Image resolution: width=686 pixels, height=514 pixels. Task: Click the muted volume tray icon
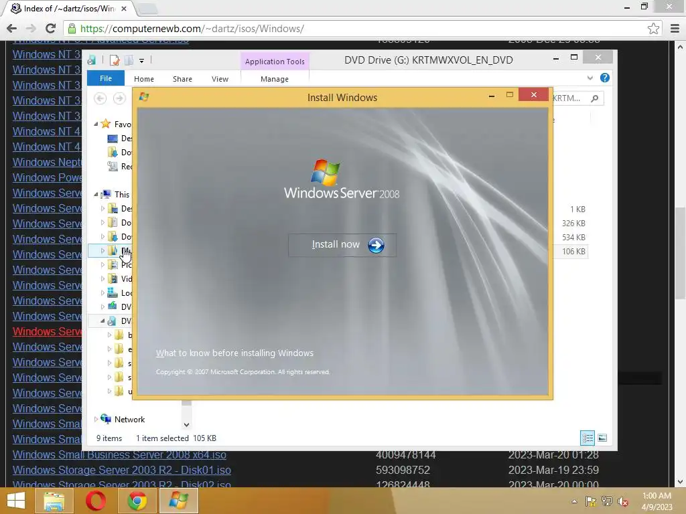coord(623,501)
